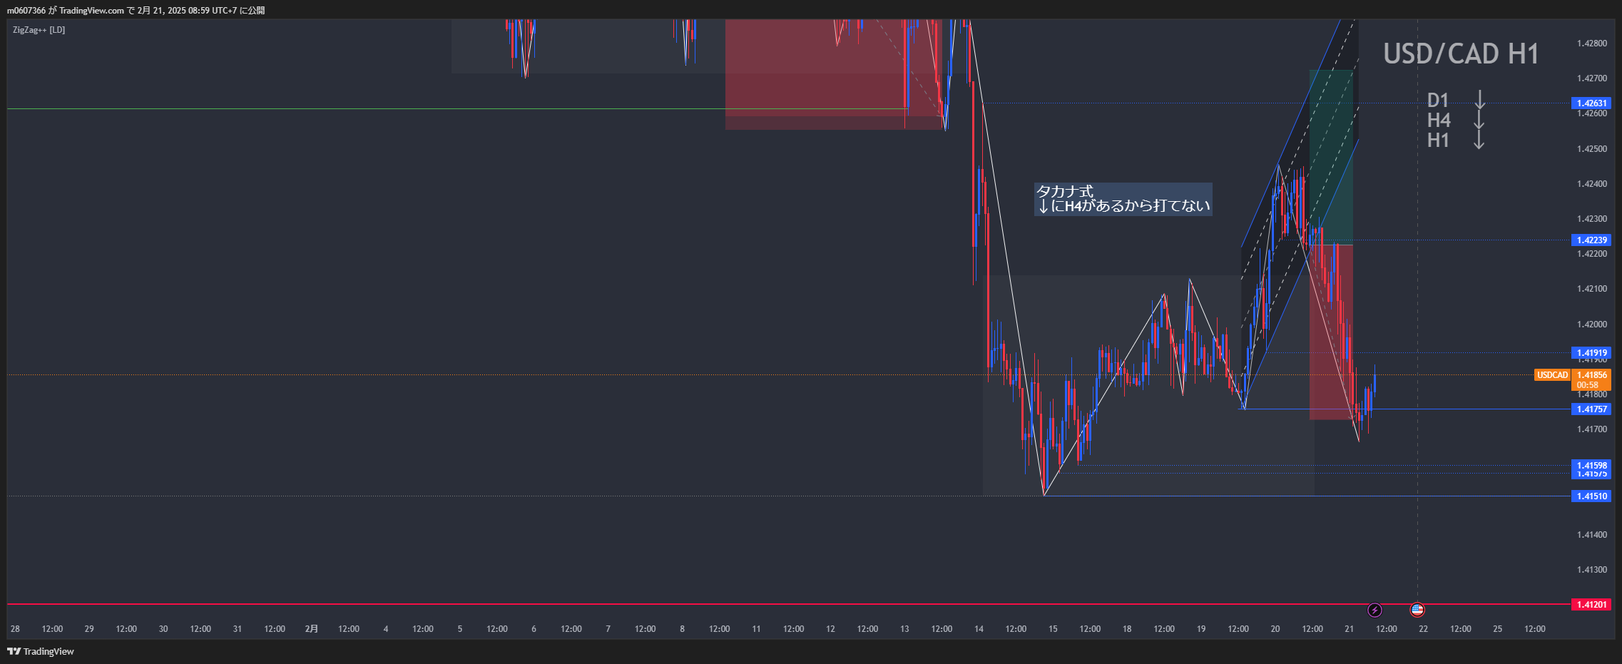The width and height of the screenshot is (1622, 664).
Task: Open the ZigZag++ [LD] indicator legend
Action: (39, 30)
